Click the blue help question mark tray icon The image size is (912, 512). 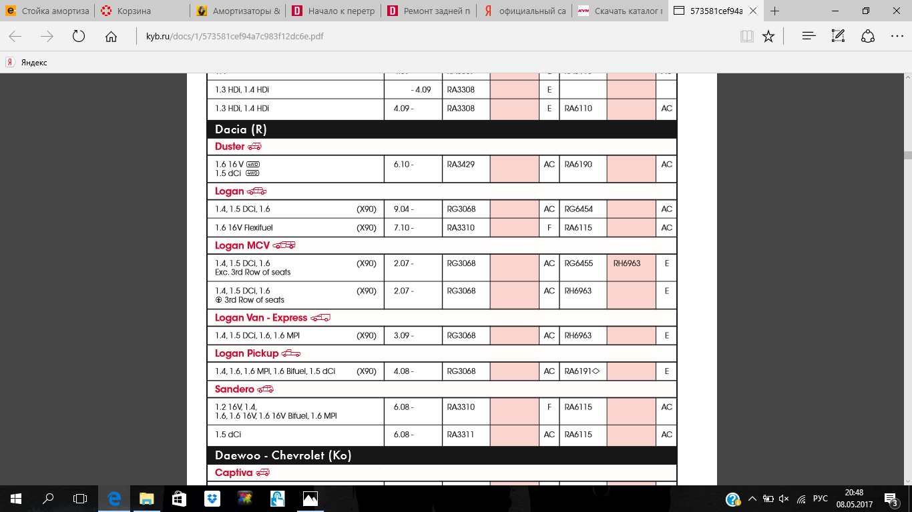tap(733, 499)
